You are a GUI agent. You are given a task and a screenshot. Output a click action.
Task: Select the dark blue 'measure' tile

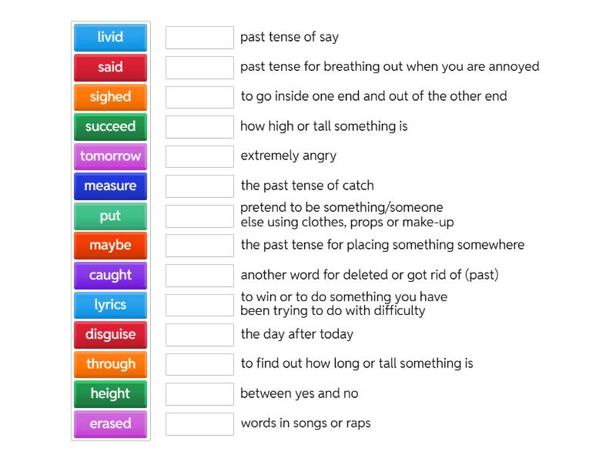click(x=110, y=186)
